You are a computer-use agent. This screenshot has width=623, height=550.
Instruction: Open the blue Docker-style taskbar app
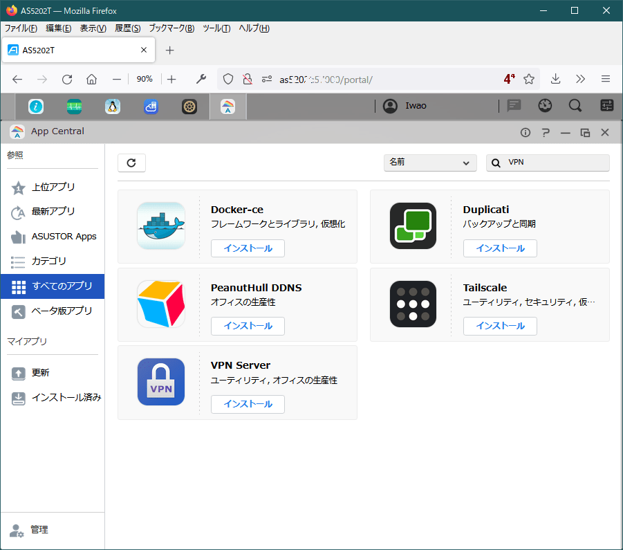pos(151,107)
